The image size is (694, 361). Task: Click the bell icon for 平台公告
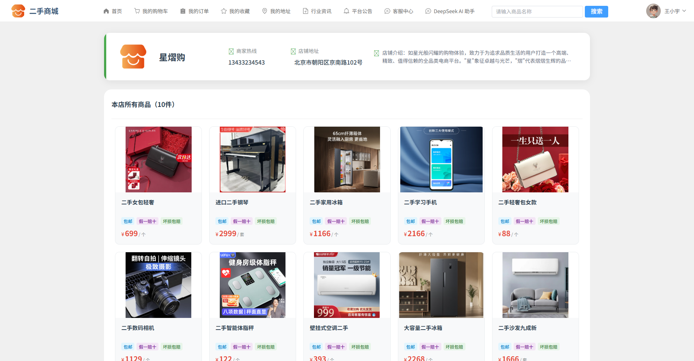click(x=346, y=11)
